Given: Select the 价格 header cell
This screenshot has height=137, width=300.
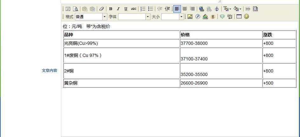Looking at the screenshot, I should point(221,35).
